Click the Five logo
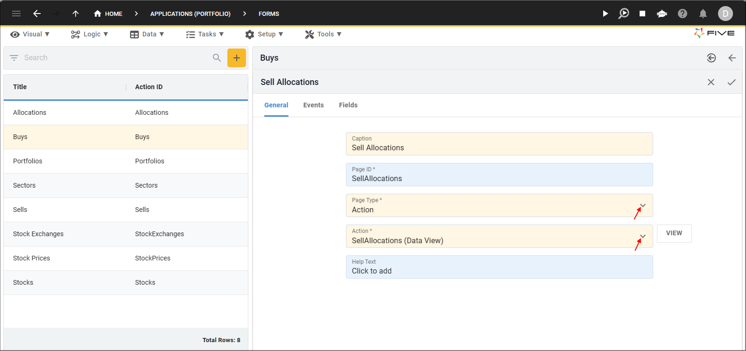Viewport: 746px width, 351px height. coord(714,33)
